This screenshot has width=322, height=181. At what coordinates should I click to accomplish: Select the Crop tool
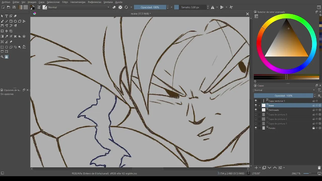point(11,31)
